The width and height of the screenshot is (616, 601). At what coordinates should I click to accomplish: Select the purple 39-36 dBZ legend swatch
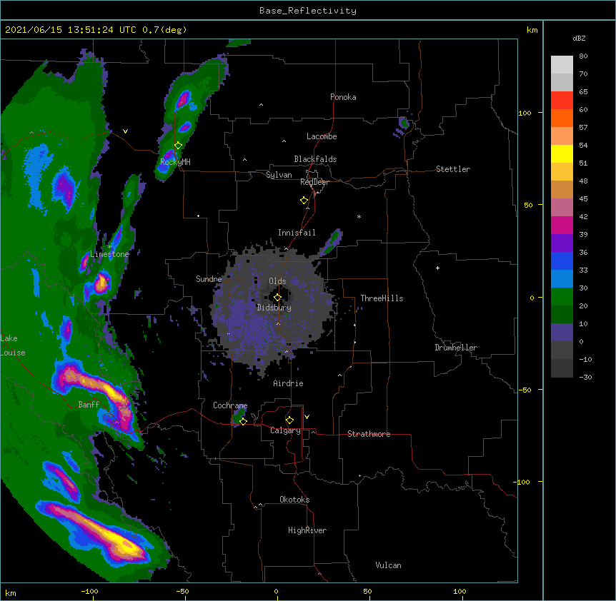[x=562, y=243]
